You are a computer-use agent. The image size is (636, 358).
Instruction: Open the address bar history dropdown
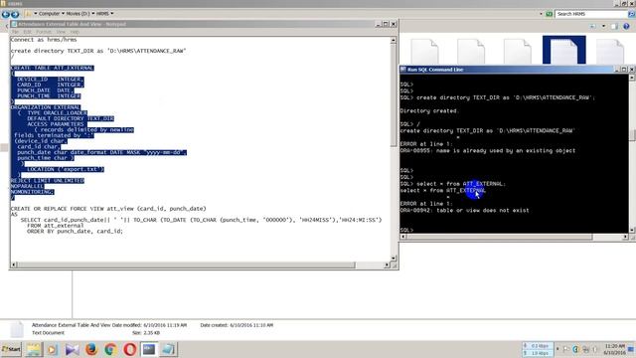(541, 14)
